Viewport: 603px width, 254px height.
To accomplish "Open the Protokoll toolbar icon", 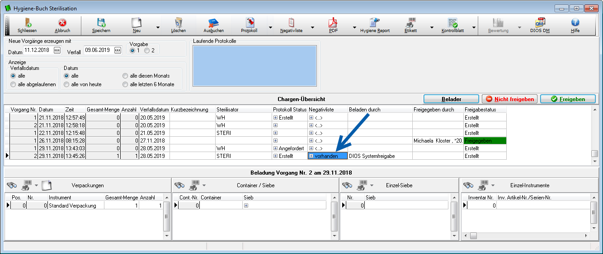I will (x=250, y=23).
